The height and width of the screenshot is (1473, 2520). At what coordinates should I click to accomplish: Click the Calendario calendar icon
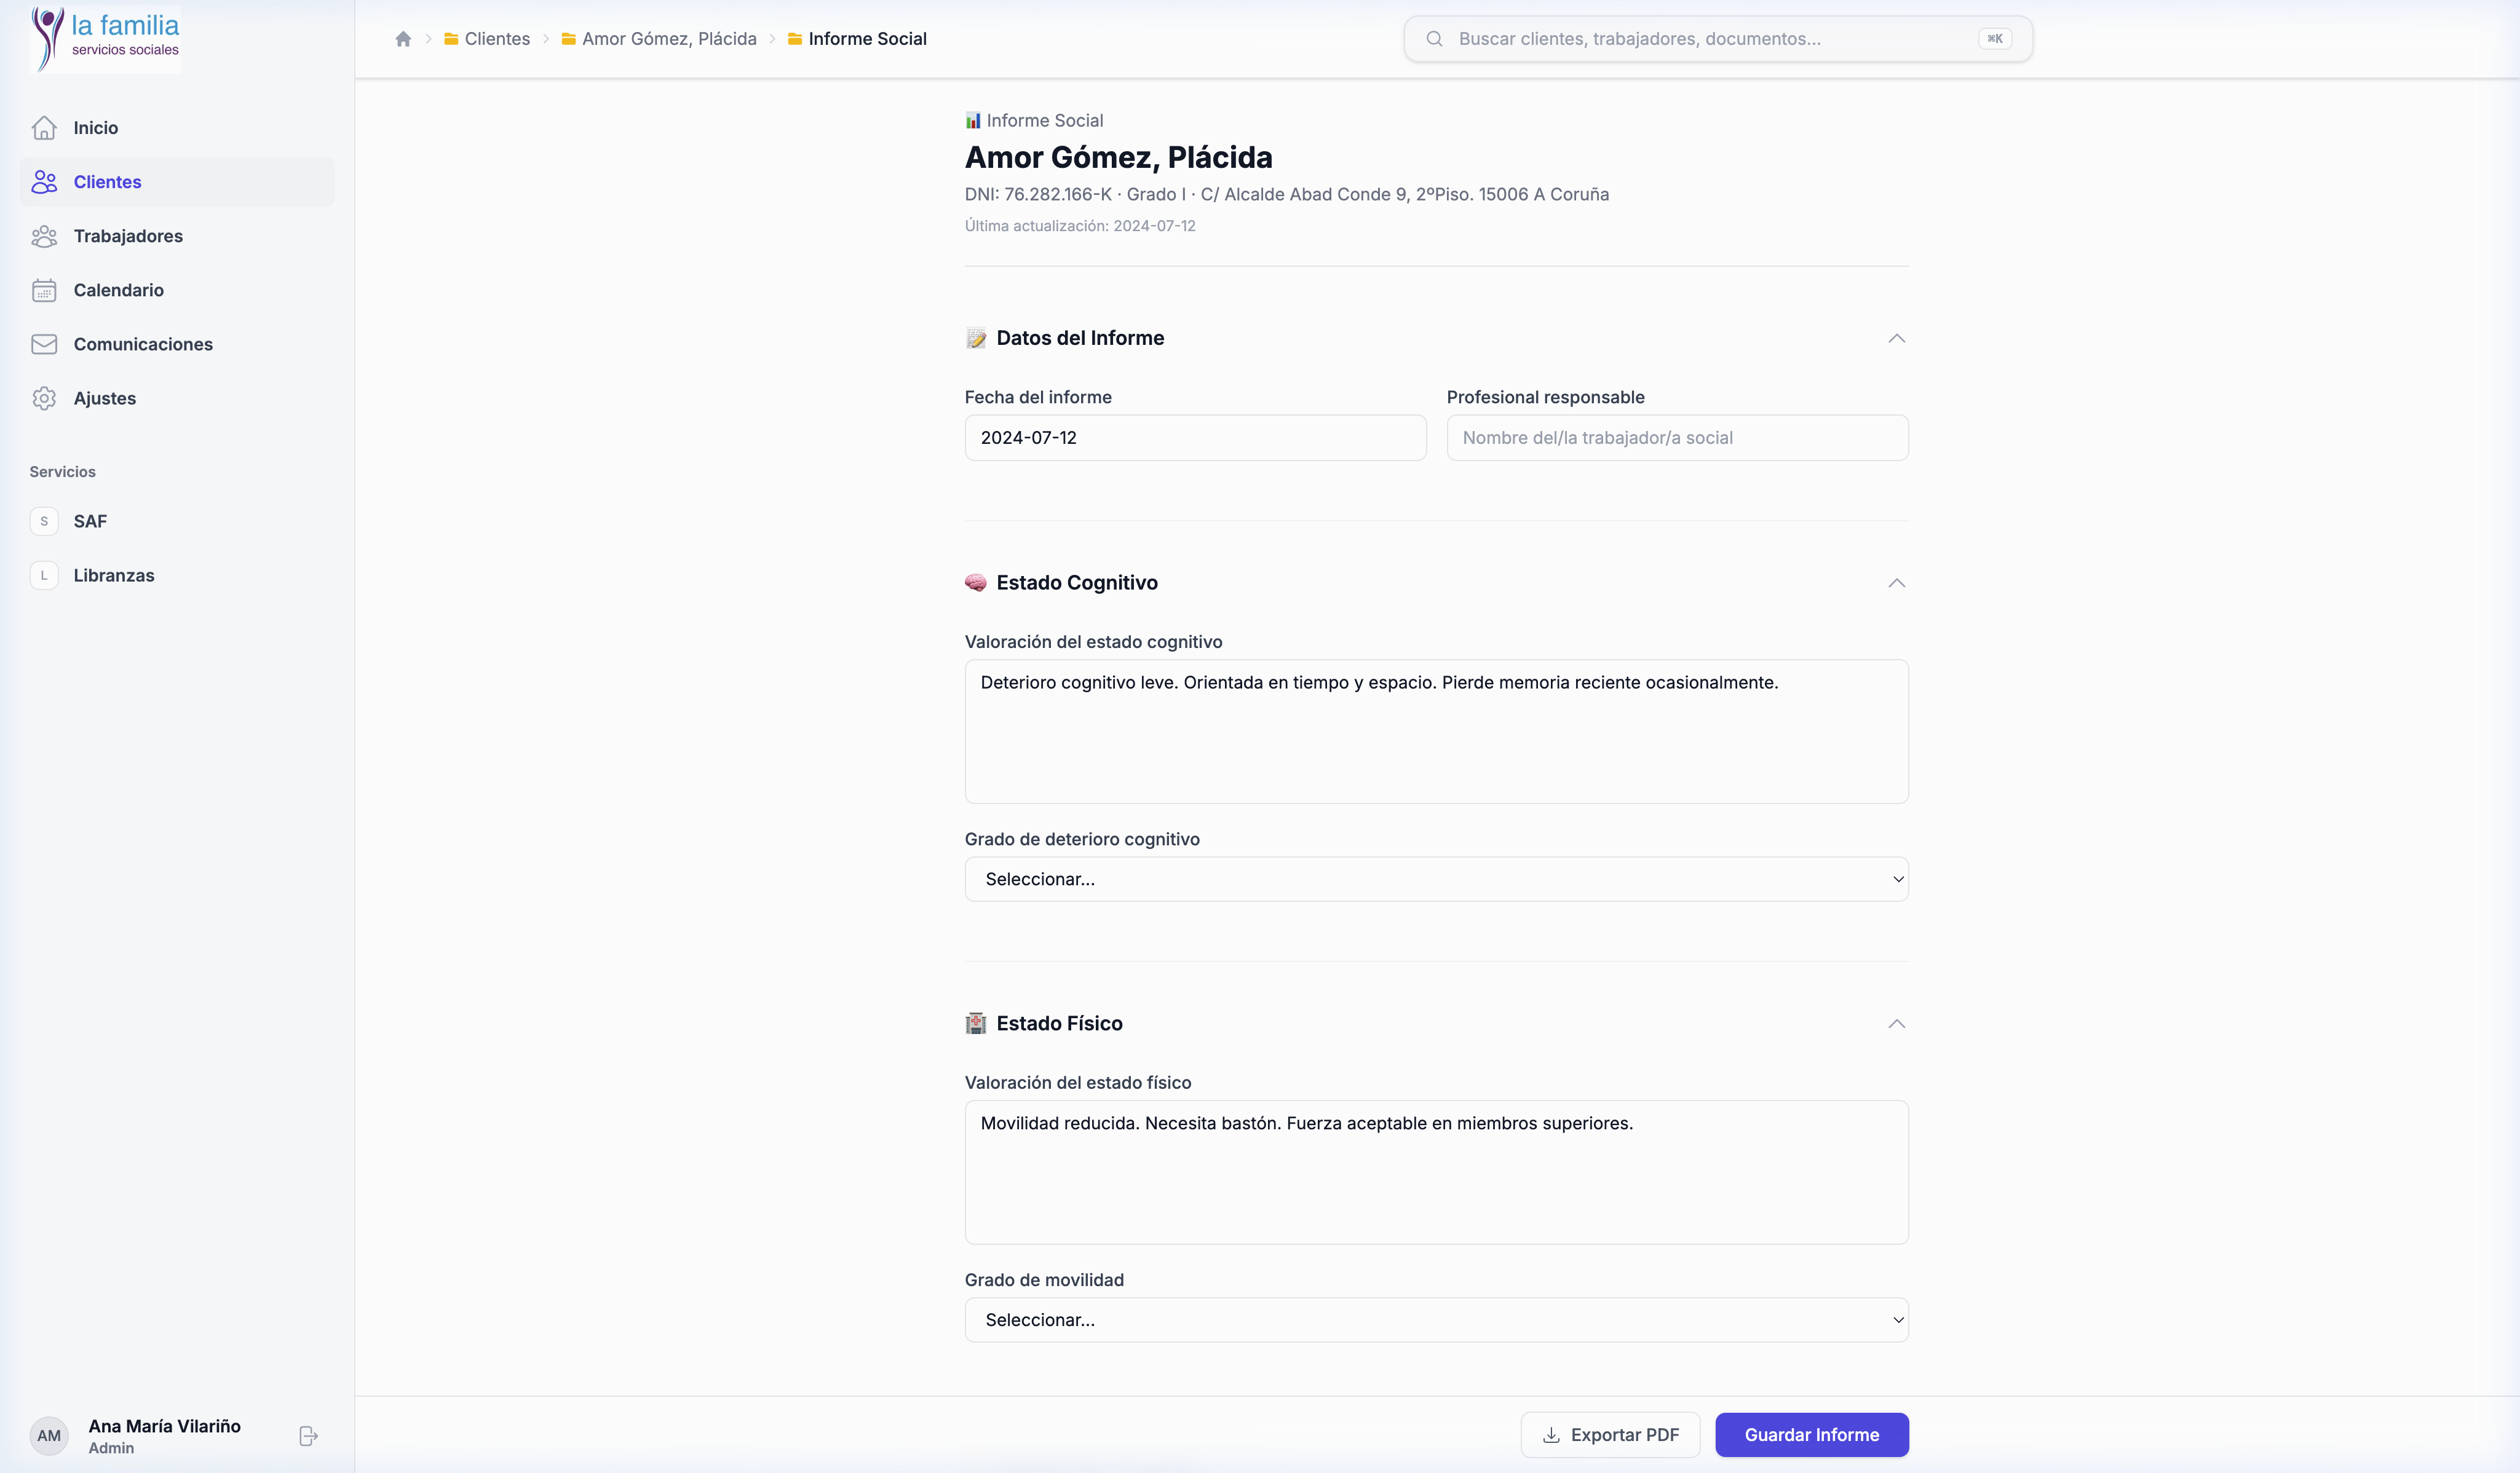point(44,290)
